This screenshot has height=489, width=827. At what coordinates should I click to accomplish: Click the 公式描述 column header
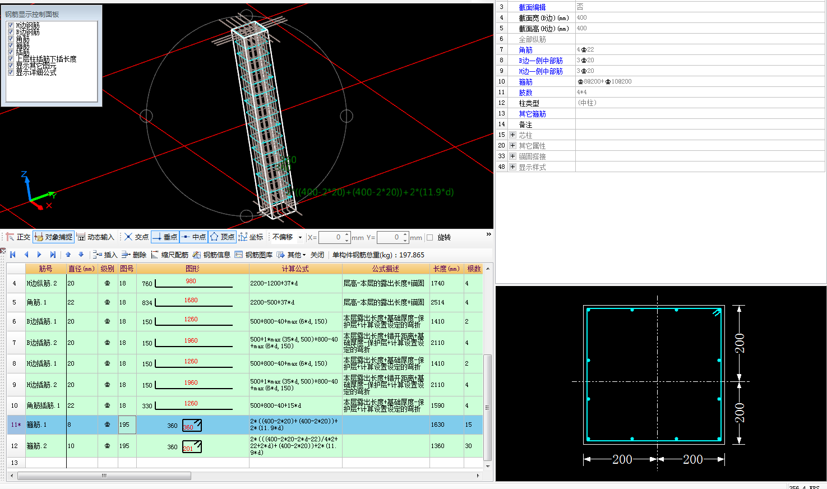pos(386,269)
